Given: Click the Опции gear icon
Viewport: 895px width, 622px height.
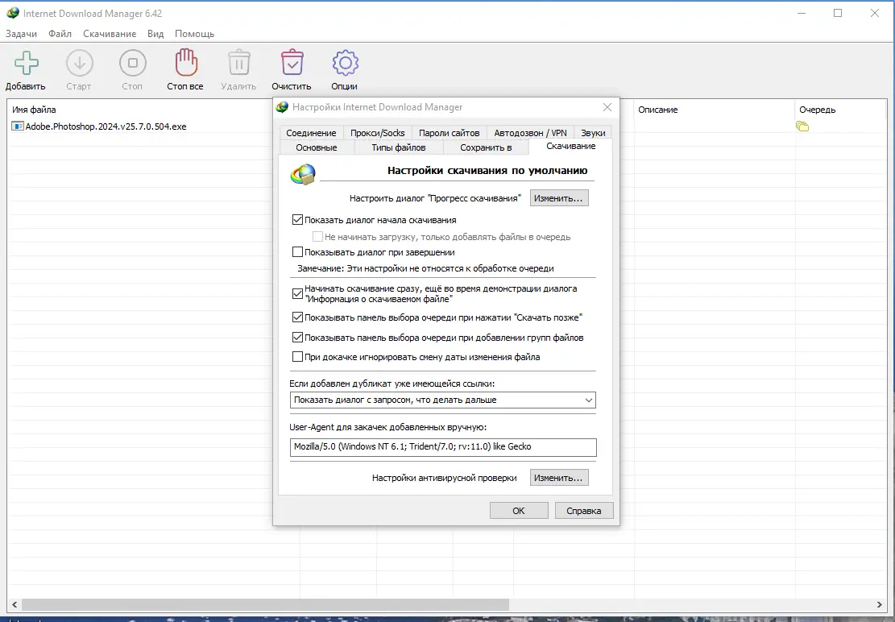Looking at the screenshot, I should point(344,63).
